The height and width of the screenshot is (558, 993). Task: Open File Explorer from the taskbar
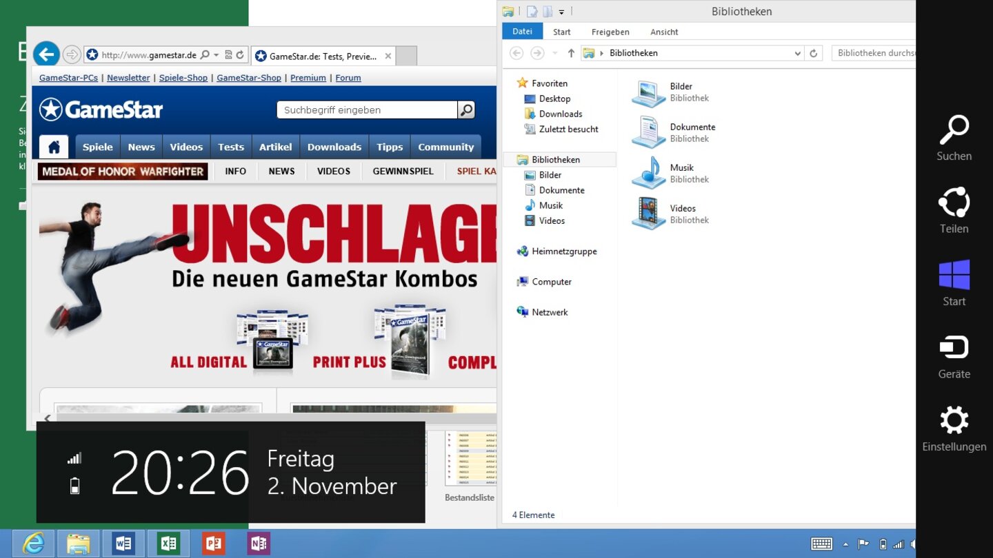[x=79, y=544]
